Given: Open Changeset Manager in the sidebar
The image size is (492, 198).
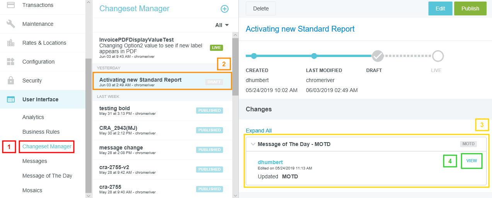Looking at the screenshot, I should 47,146.
